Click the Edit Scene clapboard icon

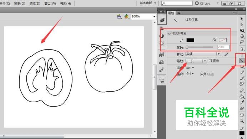(120, 16)
